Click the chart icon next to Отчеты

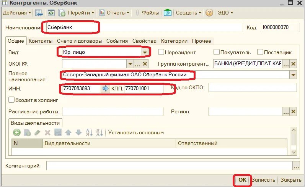click(x=102, y=13)
